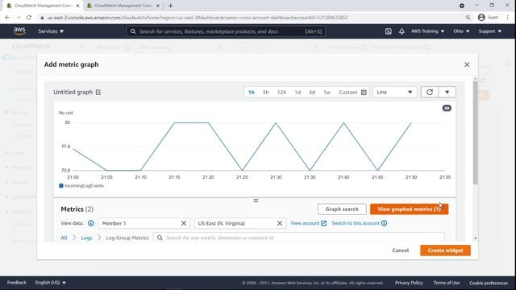Click the panel resize handle below the graph
Image resolution: width=516 pixels, height=290 pixels.
(x=256, y=201)
